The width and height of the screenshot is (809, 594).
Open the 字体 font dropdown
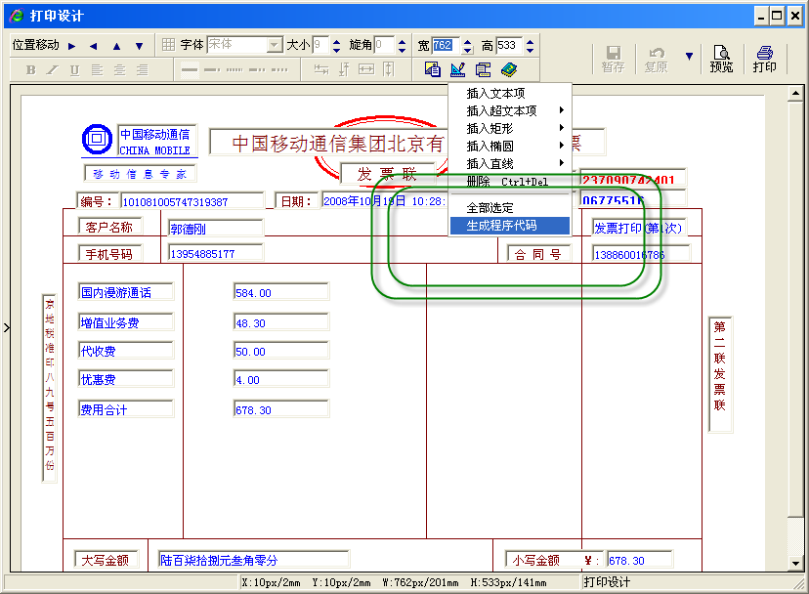[275, 45]
